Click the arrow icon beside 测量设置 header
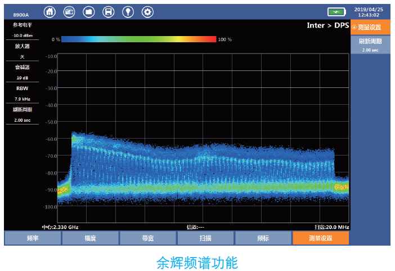Viewport: 395px width, 271px height. pos(354,27)
